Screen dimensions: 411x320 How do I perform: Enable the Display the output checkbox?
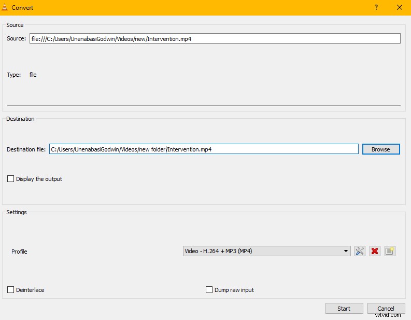(x=11, y=179)
